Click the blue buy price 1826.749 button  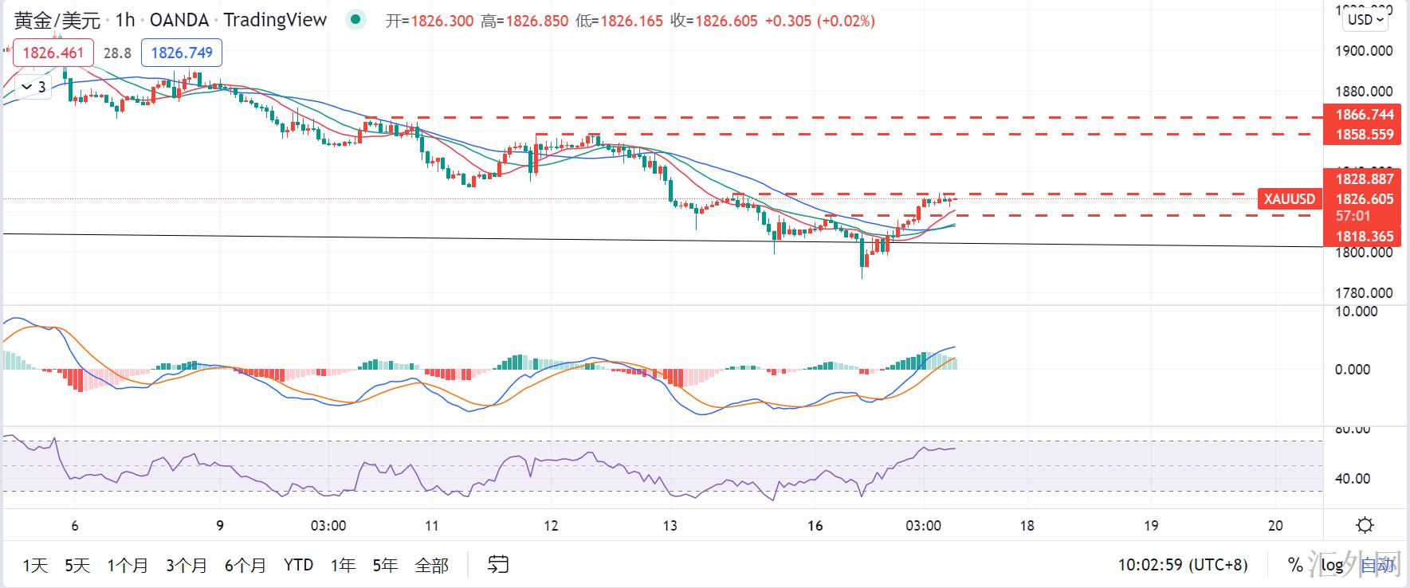(182, 53)
